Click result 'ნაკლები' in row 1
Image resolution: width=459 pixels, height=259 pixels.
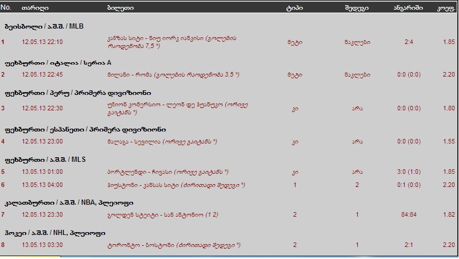coord(357,42)
